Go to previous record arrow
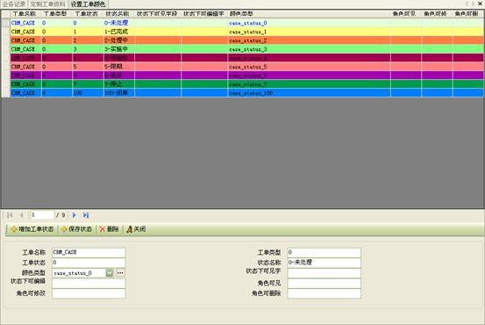Viewport: 485px width, 325px height. tap(21, 215)
